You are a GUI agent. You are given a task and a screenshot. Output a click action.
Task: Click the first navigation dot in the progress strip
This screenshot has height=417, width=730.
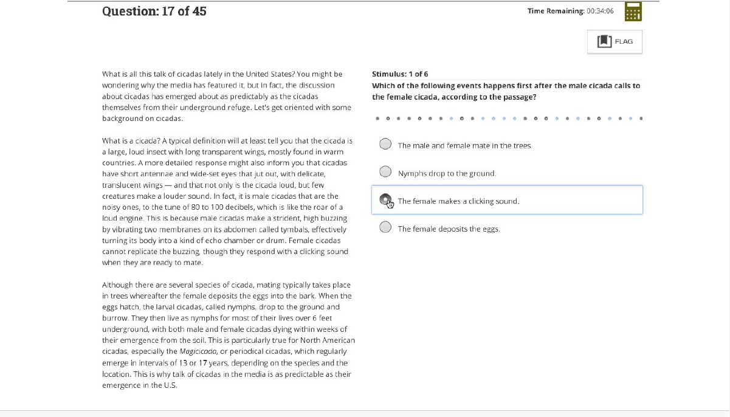click(x=377, y=119)
